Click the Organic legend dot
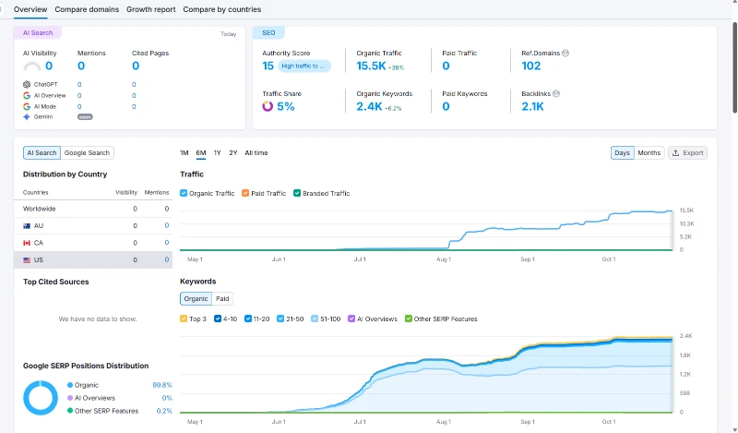The width and height of the screenshot is (738, 433). point(70,385)
